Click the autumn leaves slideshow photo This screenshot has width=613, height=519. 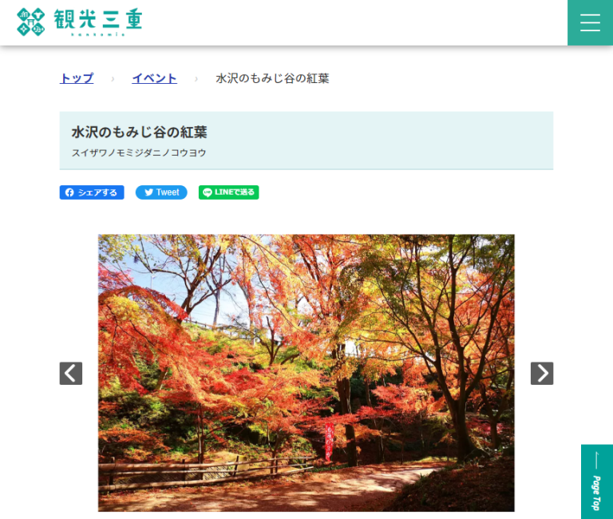pos(306,373)
